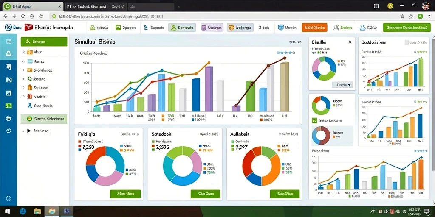Click the orange button in top toolbar

coord(315,28)
